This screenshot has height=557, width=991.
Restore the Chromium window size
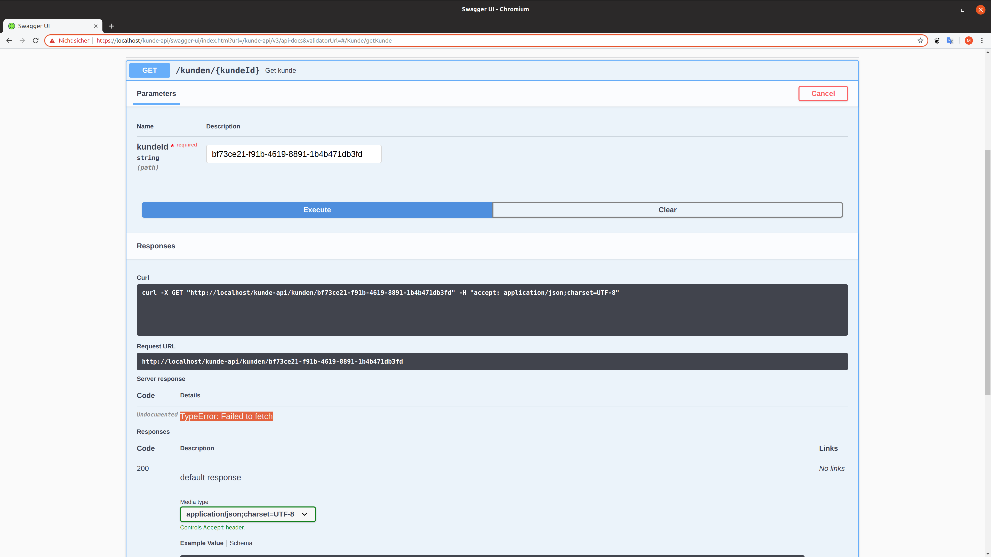(x=963, y=10)
